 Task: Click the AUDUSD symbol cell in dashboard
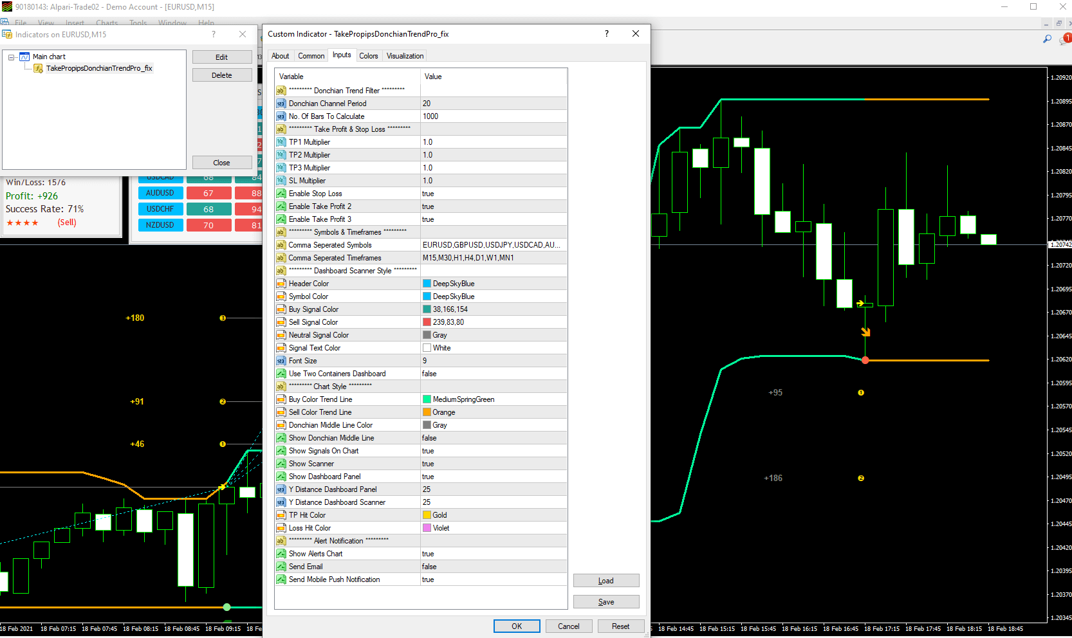click(160, 193)
